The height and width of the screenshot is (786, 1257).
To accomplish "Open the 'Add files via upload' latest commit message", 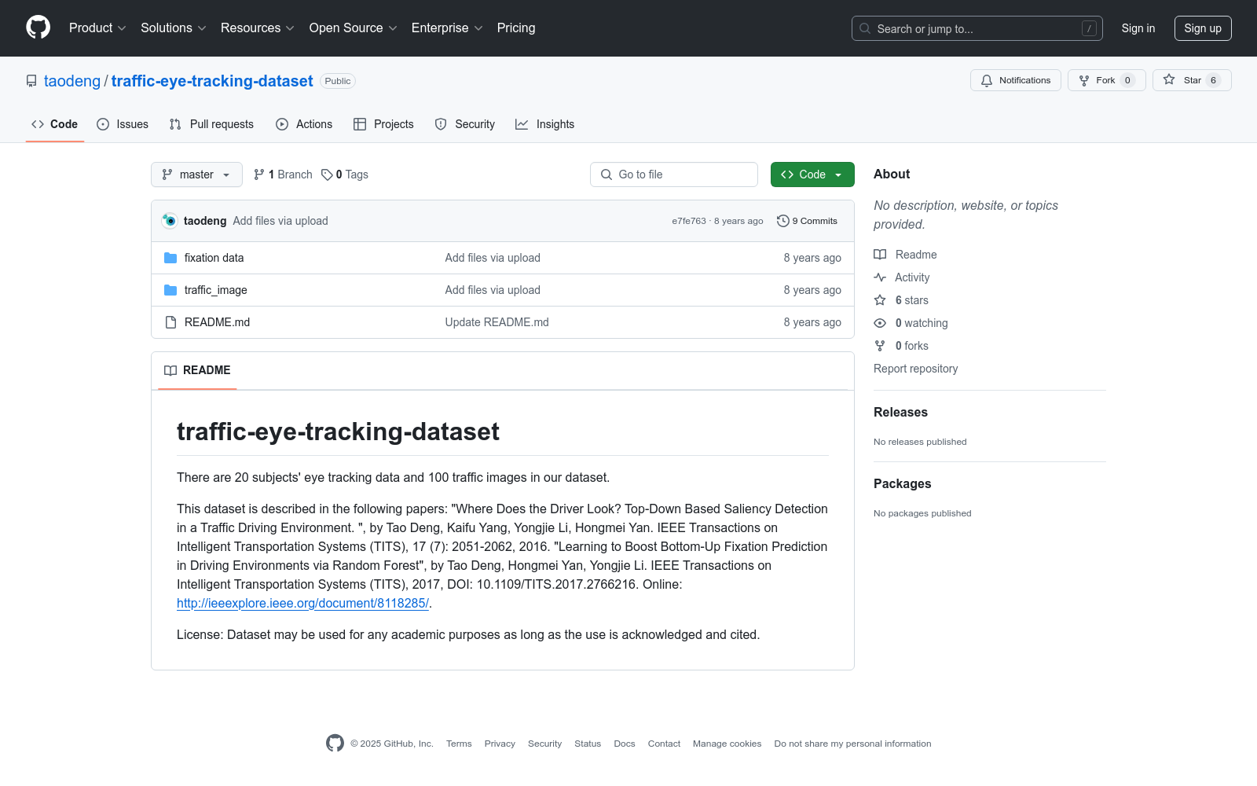I will 280,221.
